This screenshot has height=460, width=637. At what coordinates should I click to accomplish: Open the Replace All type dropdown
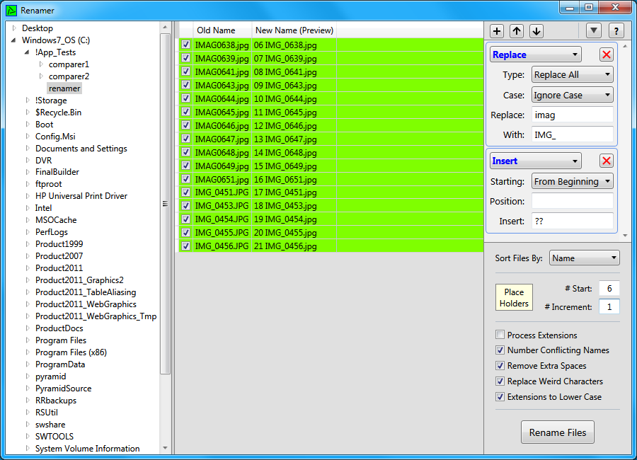point(571,74)
